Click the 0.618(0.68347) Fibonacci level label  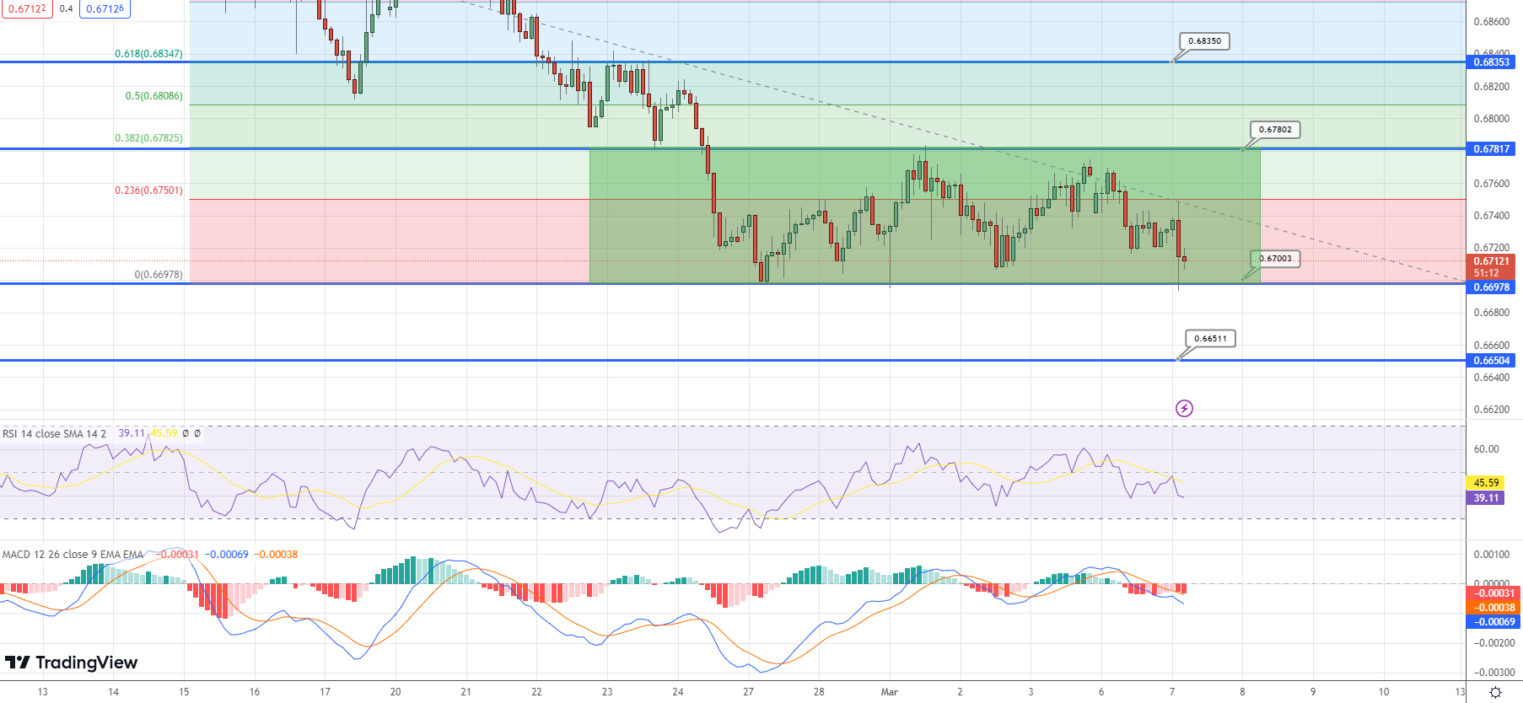click(x=148, y=54)
